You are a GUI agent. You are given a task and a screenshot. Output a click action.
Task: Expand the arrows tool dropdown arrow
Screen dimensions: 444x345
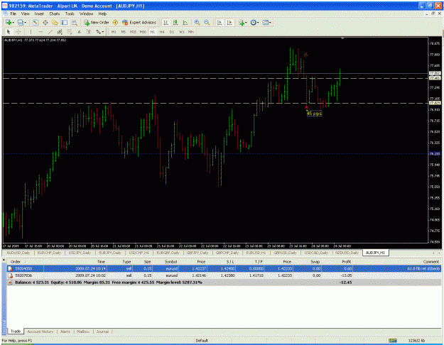pyautogui.click(x=103, y=32)
